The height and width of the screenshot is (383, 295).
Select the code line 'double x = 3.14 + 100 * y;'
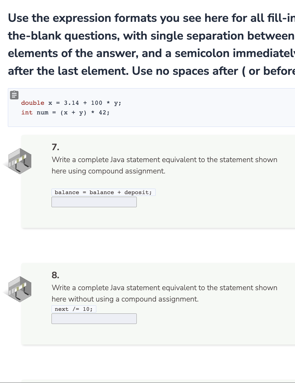[71, 103]
